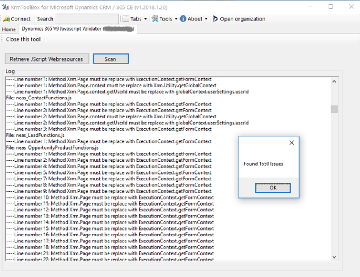Switch to the Home tab
The height and width of the screenshot is (277, 360).
click(x=9, y=29)
